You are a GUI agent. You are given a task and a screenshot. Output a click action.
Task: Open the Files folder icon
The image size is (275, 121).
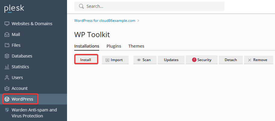(x=7, y=45)
